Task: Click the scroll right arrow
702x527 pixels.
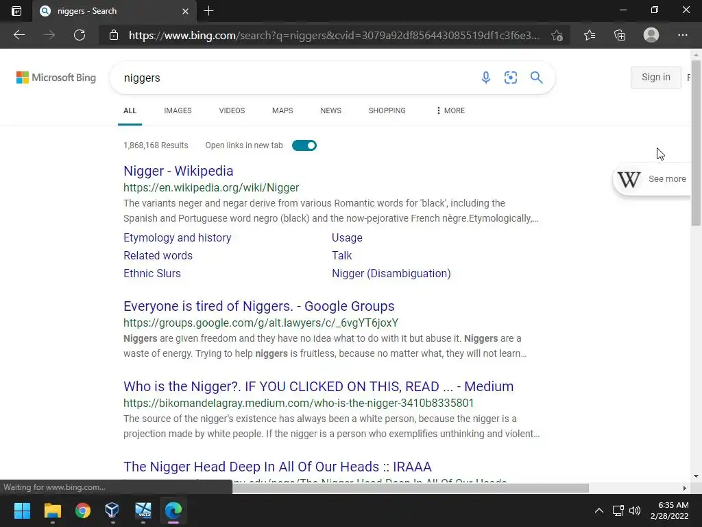Action: [x=684, y=488]
